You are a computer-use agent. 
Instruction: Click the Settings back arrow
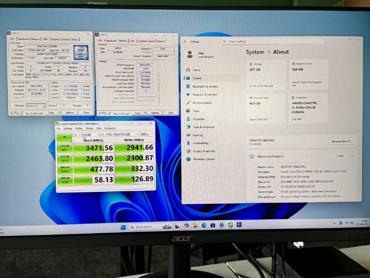(x=185, y=41)
